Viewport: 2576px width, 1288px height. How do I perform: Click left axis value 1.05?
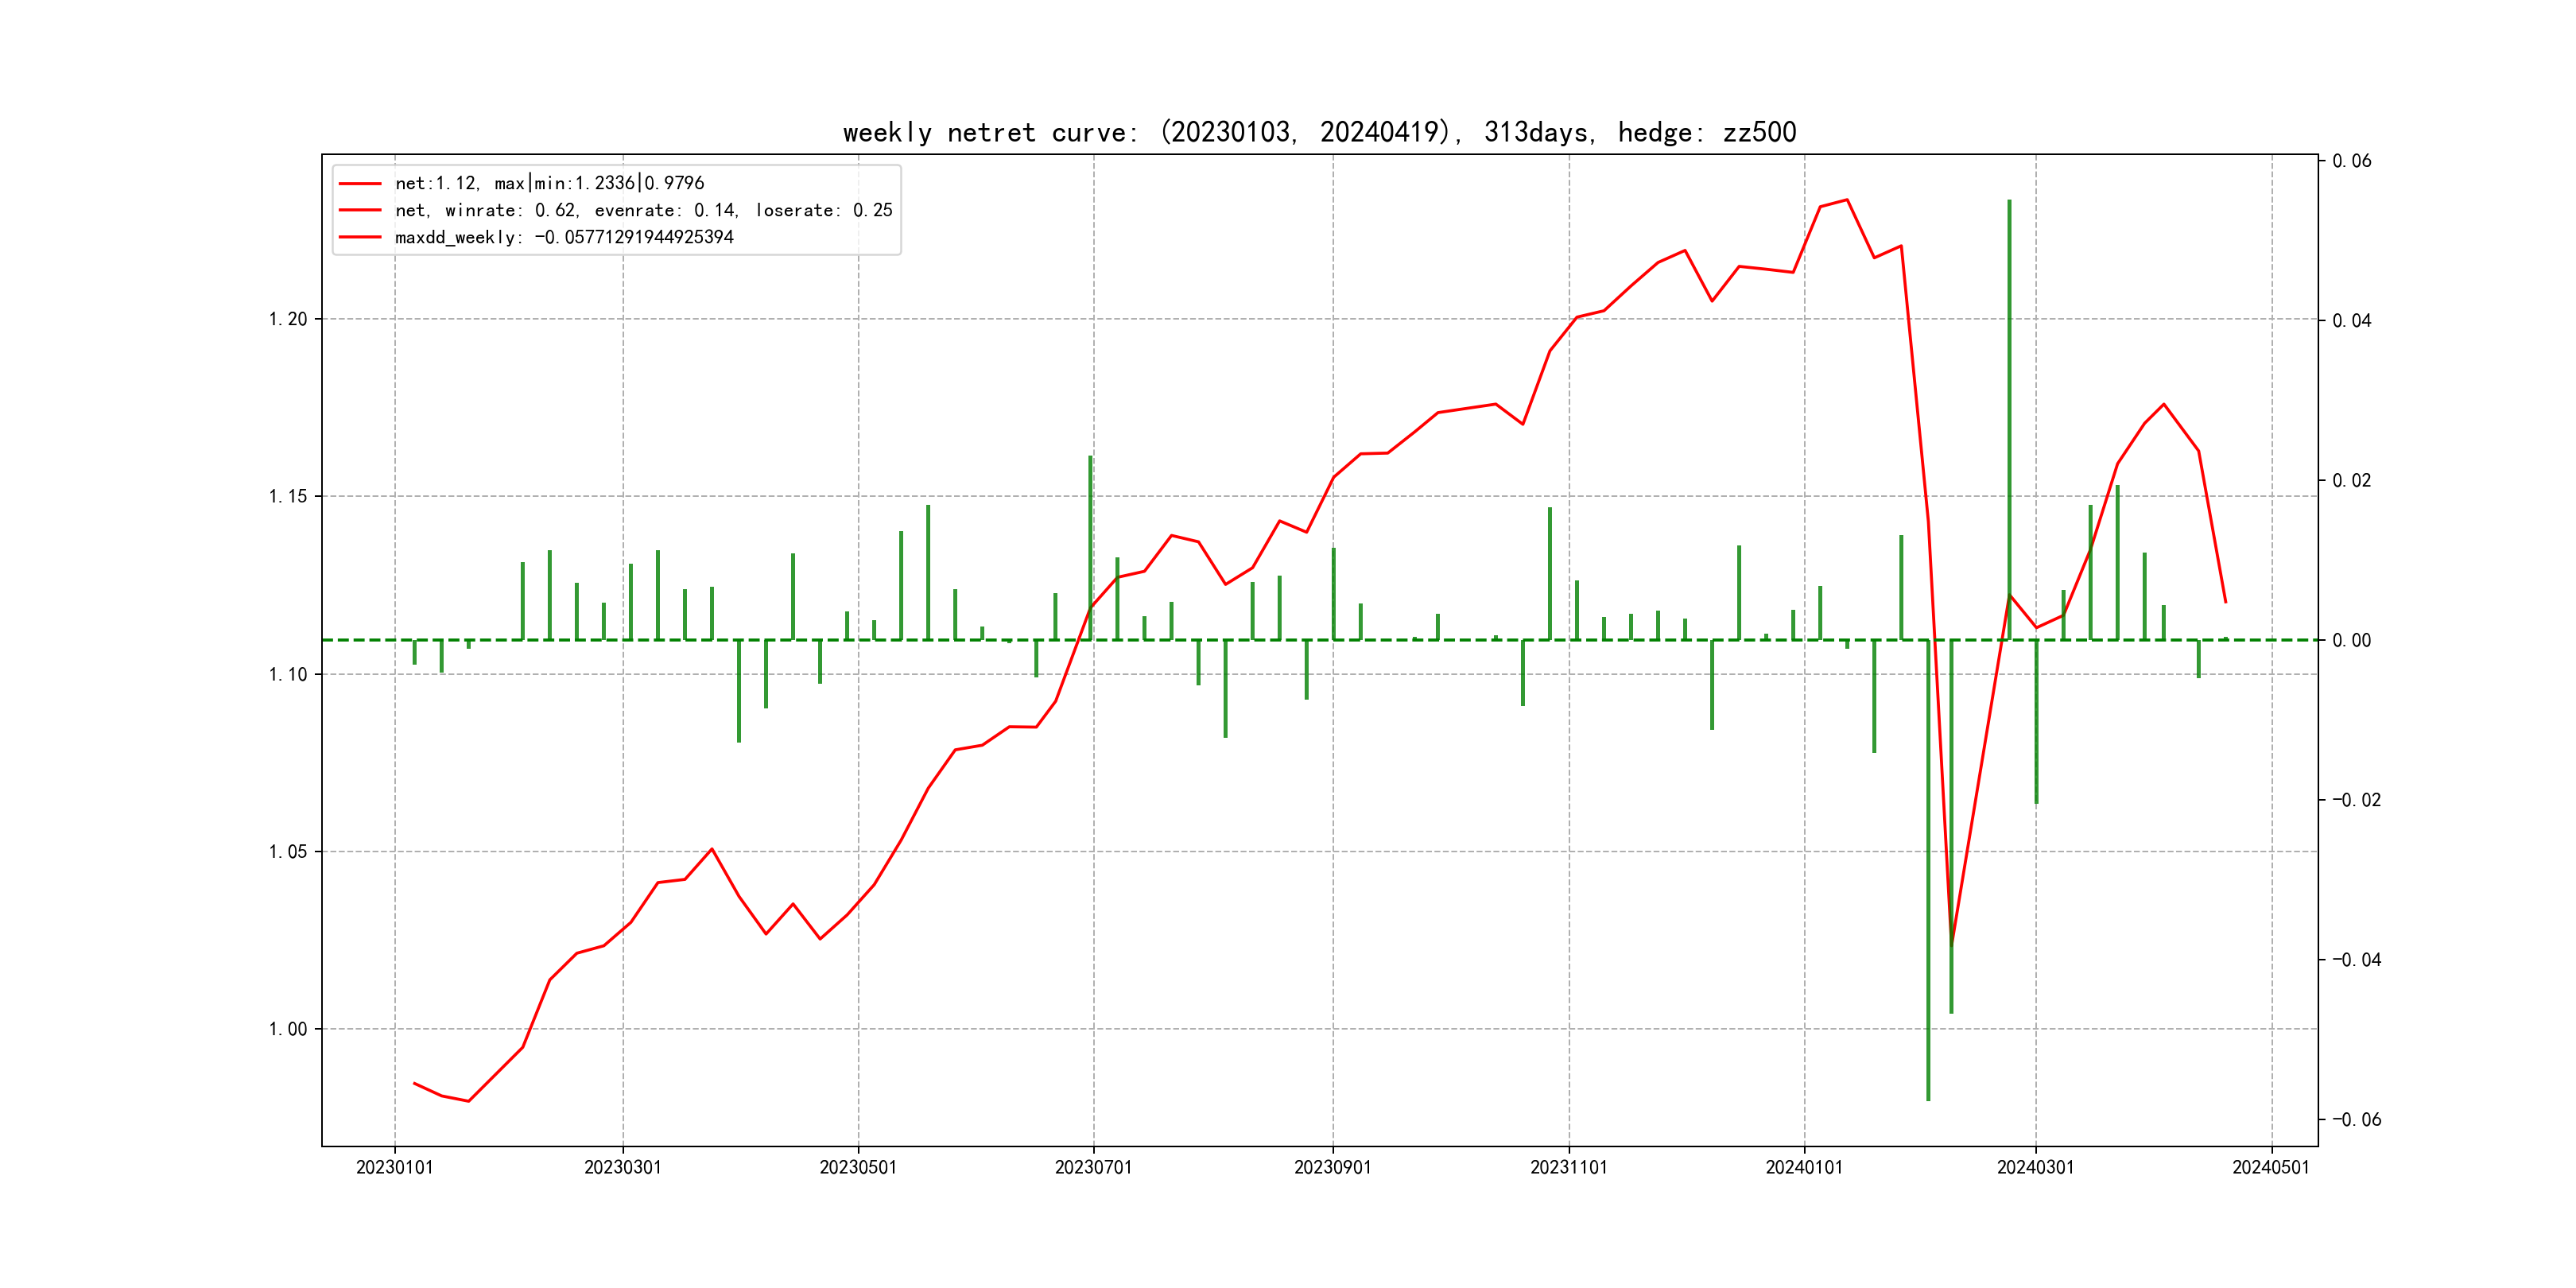(x=288, y=852)
